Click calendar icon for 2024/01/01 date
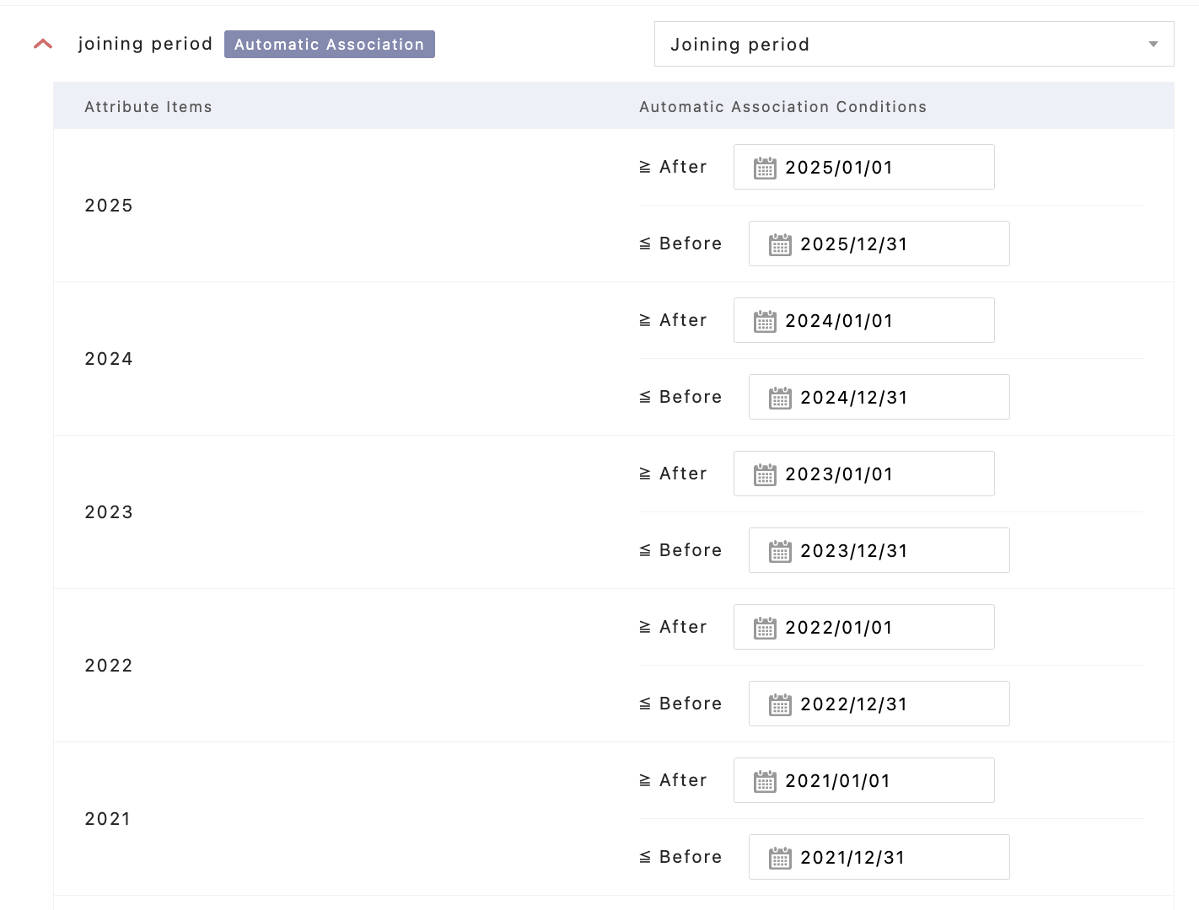Viewport: 1199px width, 910px height. tap(764, 321)
